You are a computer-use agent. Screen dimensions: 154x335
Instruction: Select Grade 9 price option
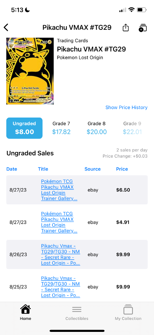click(x=132, y=128)
